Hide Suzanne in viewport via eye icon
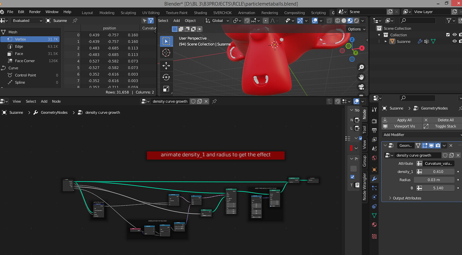The width and height of the screenshot is (462, 255). point(455,41)
